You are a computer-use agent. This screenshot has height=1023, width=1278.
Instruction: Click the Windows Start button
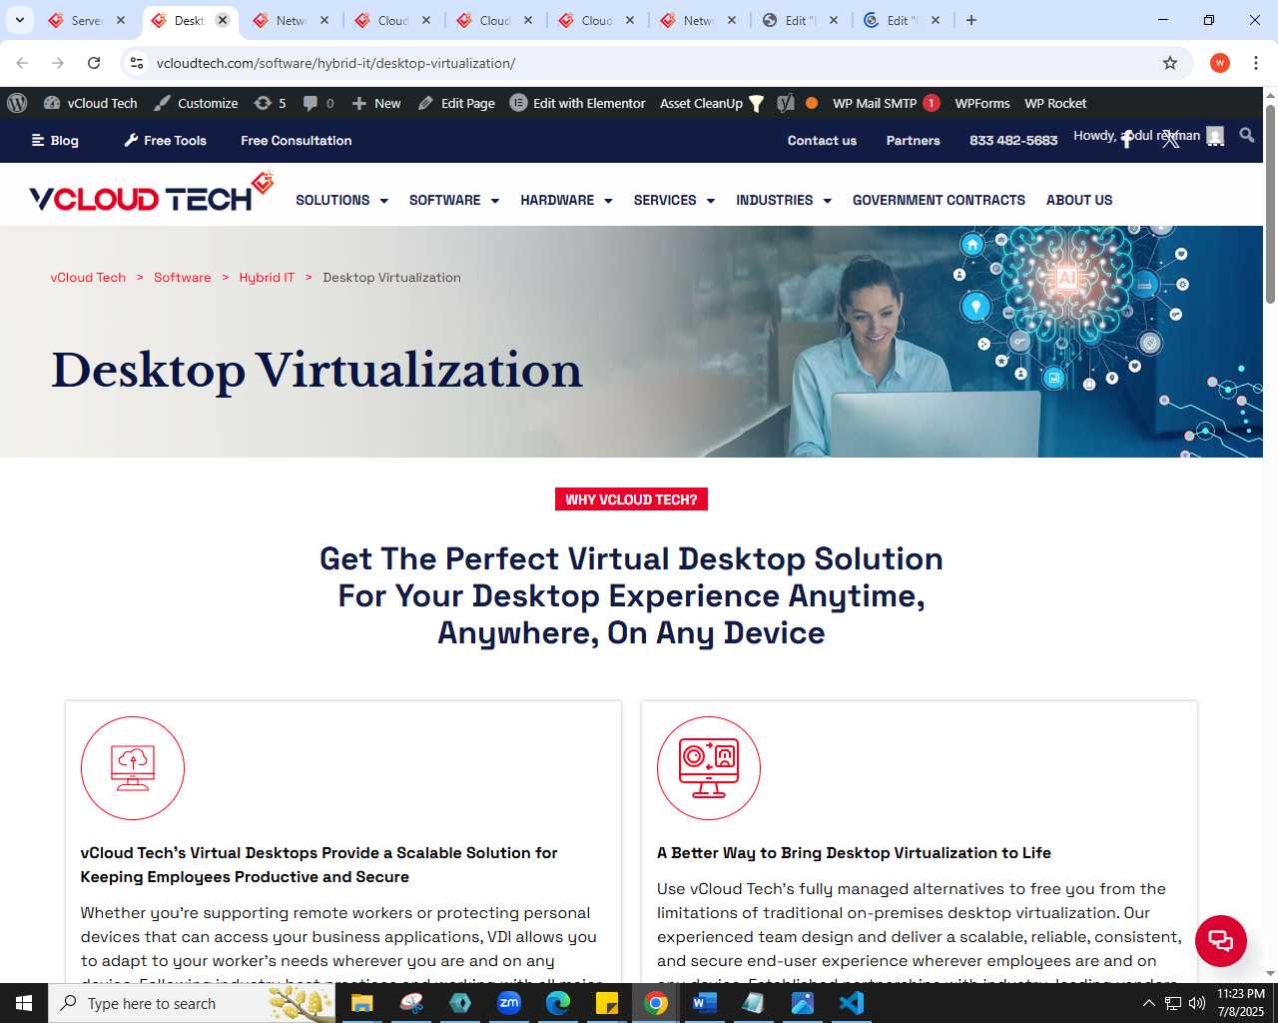[24, 1003]
